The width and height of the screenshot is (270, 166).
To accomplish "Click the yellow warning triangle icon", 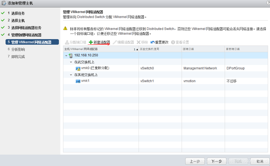I will coord(65,28).
